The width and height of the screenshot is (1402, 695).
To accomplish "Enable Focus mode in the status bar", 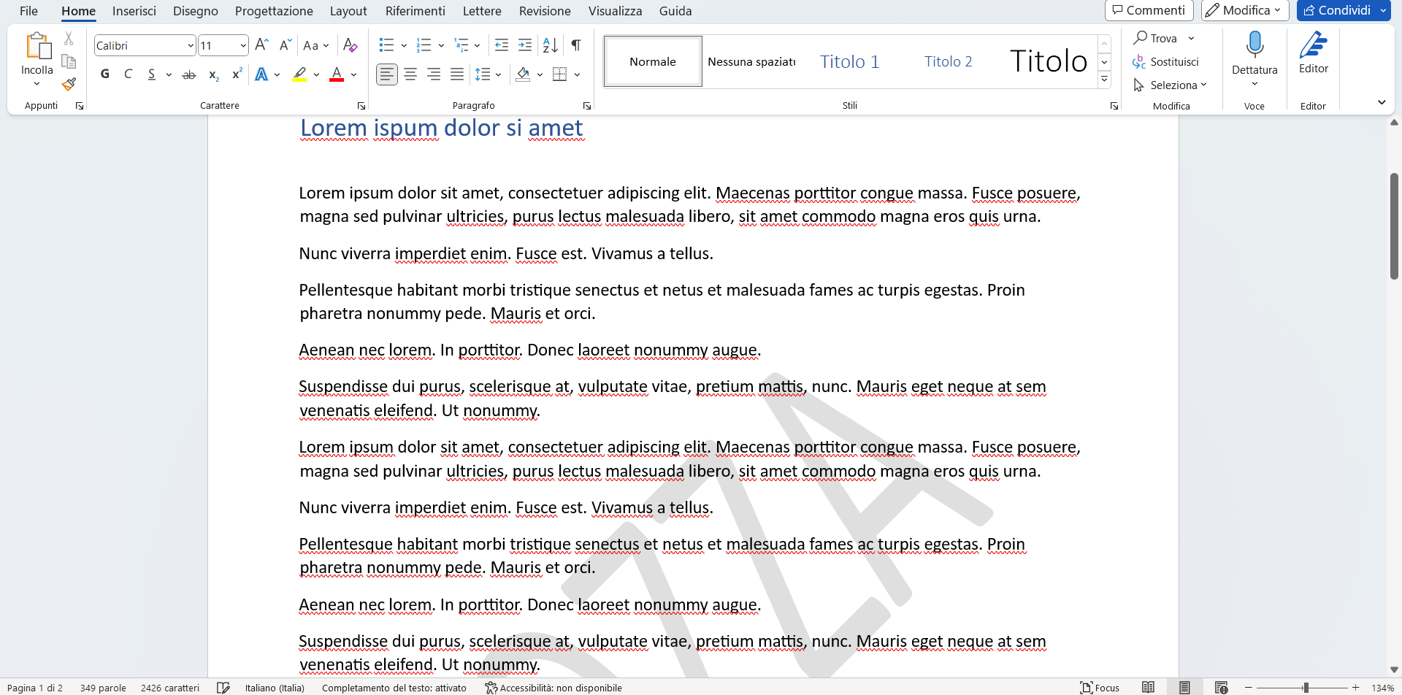I will 1100,687.
